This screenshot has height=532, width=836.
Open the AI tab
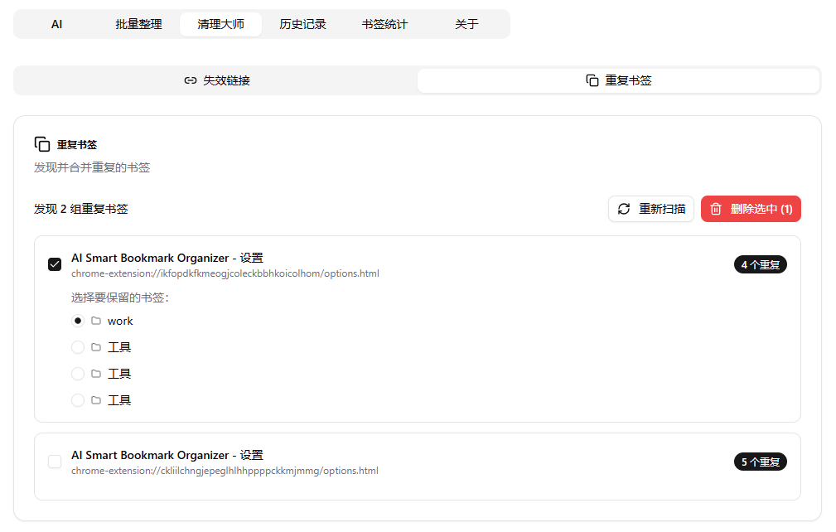(56, 25)
